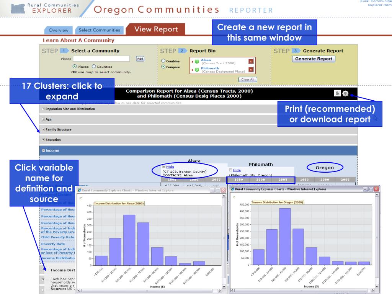
Task: Click scroll-down arrow in Alsea chart window
Action: point(224,286)
